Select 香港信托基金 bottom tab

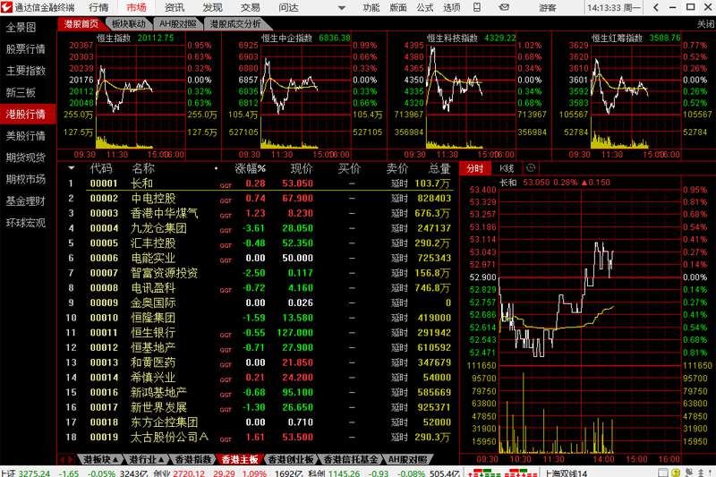[350, 460]
